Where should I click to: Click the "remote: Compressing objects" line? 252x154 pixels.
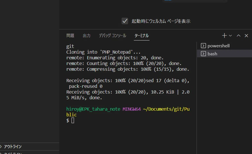pyautogui.click(x=128, y=69)
